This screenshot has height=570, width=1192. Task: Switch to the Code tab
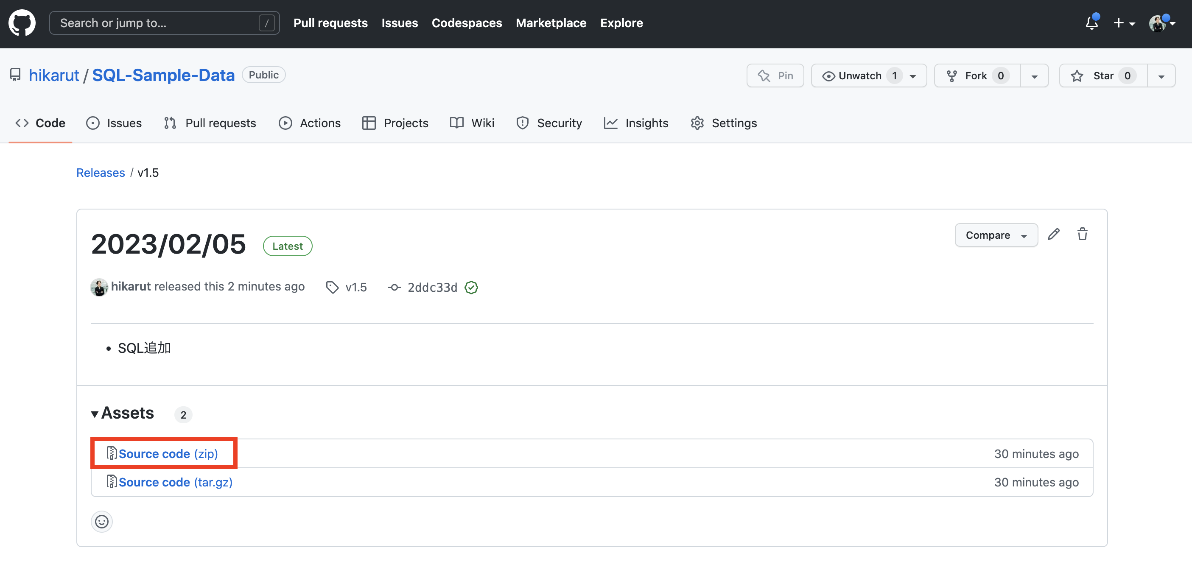click(x=40, y=123)
